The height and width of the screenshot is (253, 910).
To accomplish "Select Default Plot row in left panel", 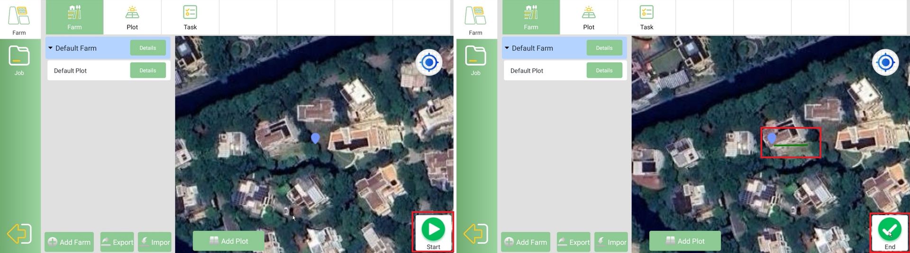I will [x=71, y=70].
